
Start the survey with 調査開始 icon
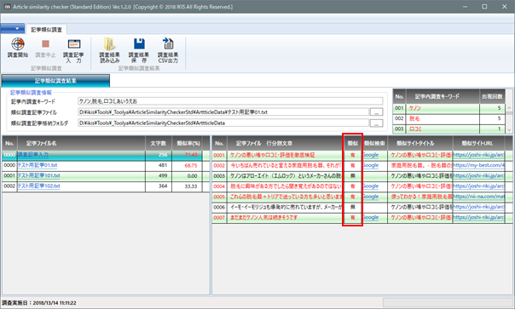[x=18, y=49]
